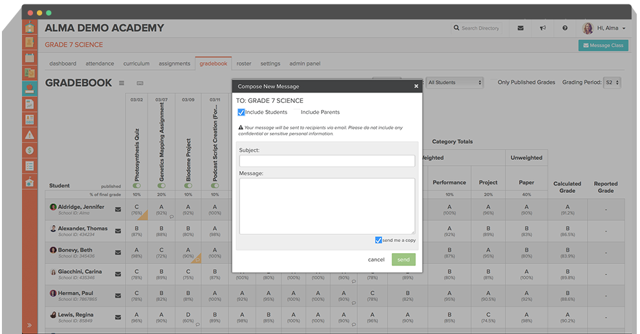Message Jennifer Aldridge via envelope icon
Viewport: 640px width, 334px height.
click(118, 209)
